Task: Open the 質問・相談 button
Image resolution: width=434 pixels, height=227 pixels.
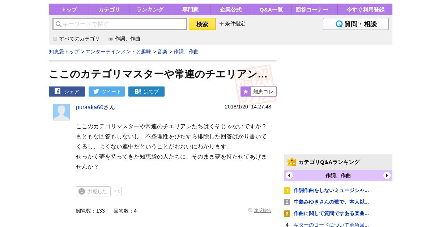Action: coord(356,24)
